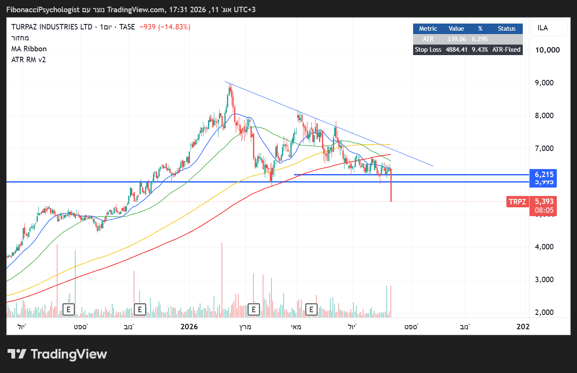Screen dimensions: 577x373
Task: Click the 2,000 price axis label
Action: (x=544, y=312)
